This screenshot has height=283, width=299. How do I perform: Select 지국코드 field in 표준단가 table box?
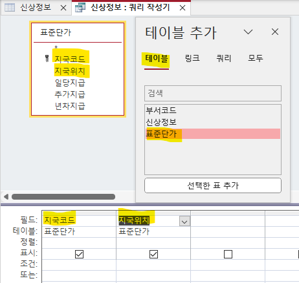70,59
